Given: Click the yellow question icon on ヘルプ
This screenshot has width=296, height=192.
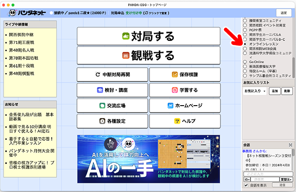Looking at the screenshot, I should tap(177, 121).
